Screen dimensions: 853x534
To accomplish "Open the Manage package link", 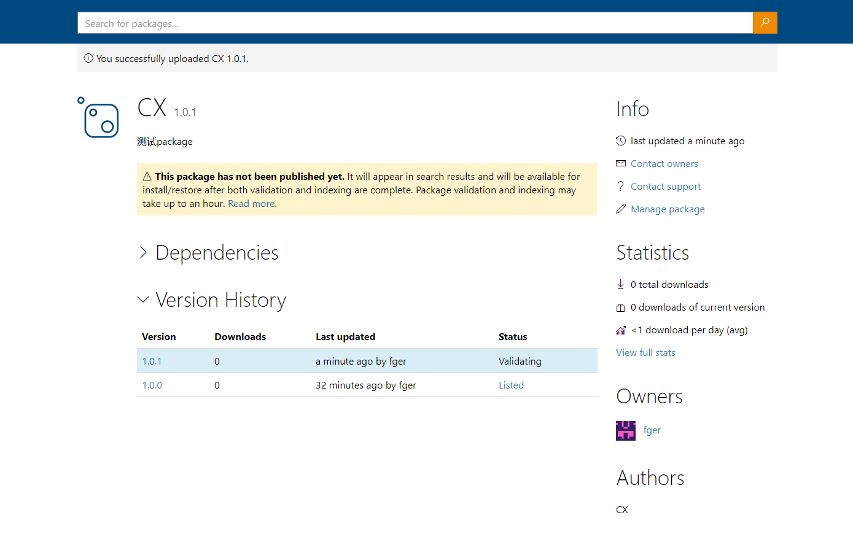I will pos(668,209).
